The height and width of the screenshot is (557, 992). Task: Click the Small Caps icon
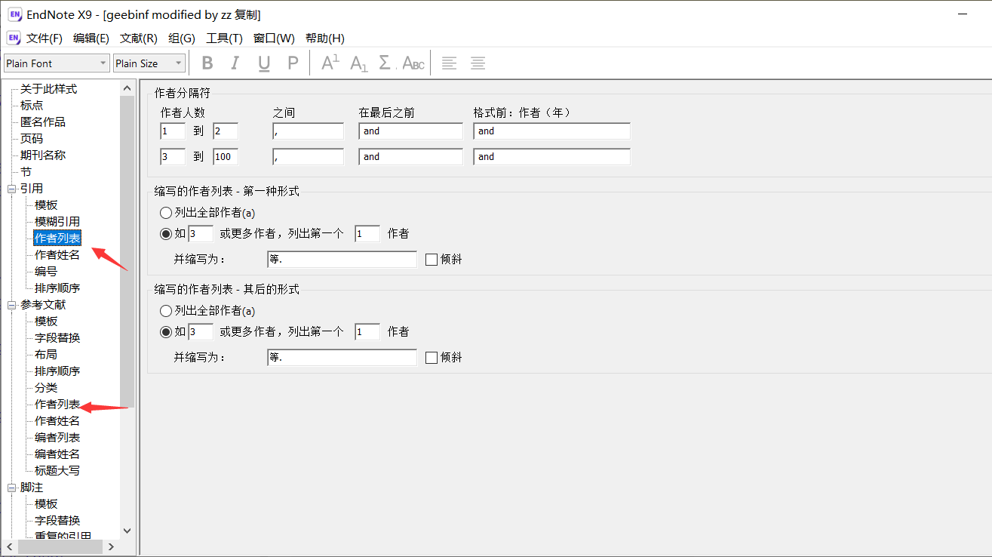tap(413, 63)
